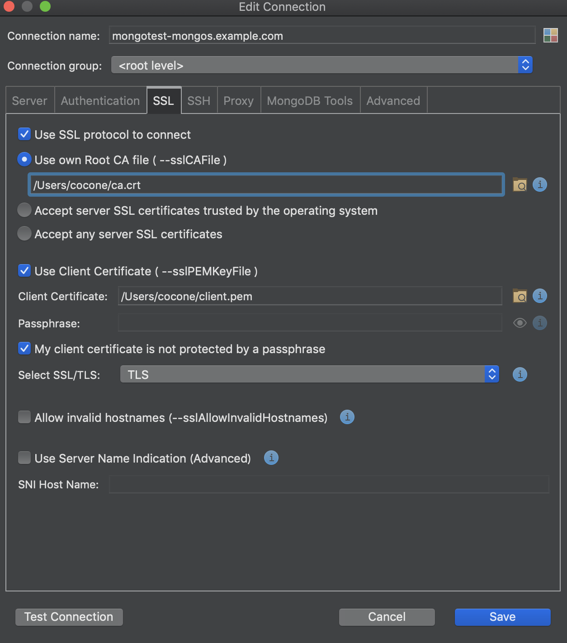Image resolution: width=567 pixels, height=643 pixels.
Task: Save the connection settings
Action: (x=503, y=617)
